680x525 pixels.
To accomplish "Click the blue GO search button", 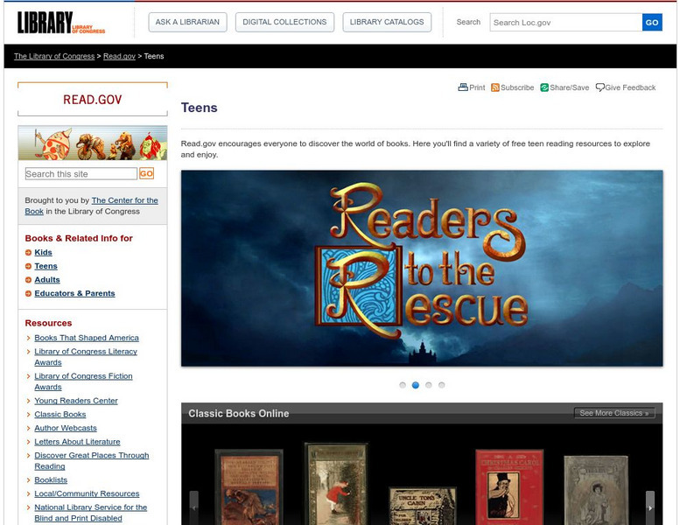I will pyautogui.click(x=652, y=23).
